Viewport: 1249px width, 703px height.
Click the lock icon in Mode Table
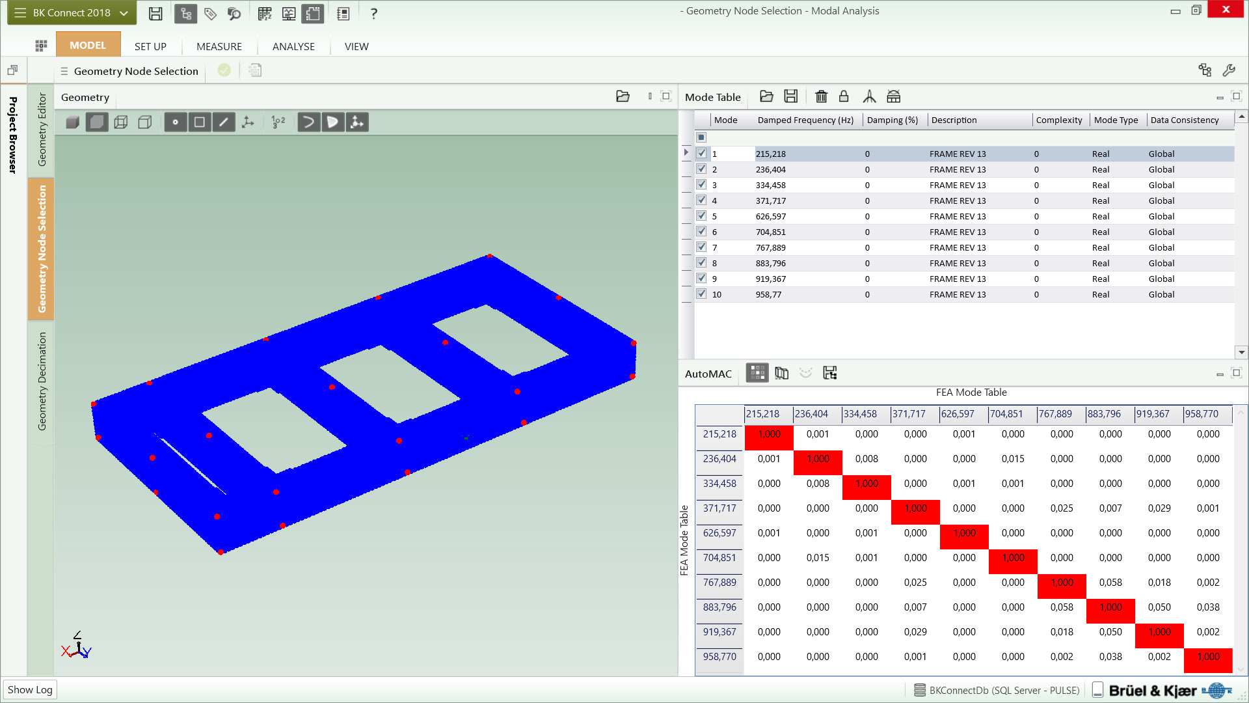click(844, 97)
